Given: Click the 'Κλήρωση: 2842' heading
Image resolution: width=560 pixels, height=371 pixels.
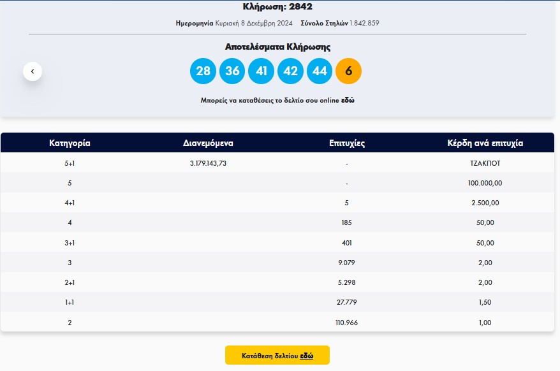Looking at the screenshot, I should (x=277, y=7).
